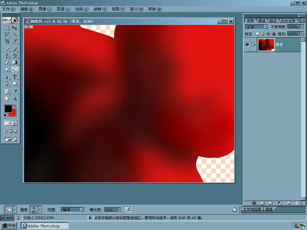The width and height of the screenshot is (307, 230).
Task: Switch to the 路径 paths tab
Action: click(273, 21)
